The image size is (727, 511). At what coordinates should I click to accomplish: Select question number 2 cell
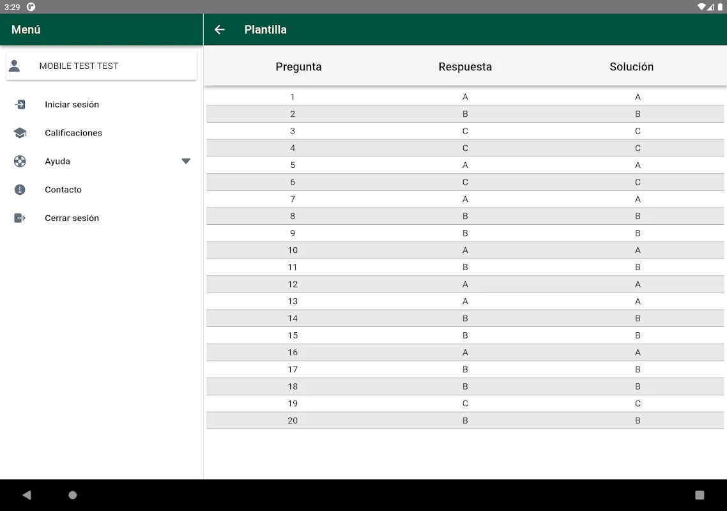click(x=293, y=114)
